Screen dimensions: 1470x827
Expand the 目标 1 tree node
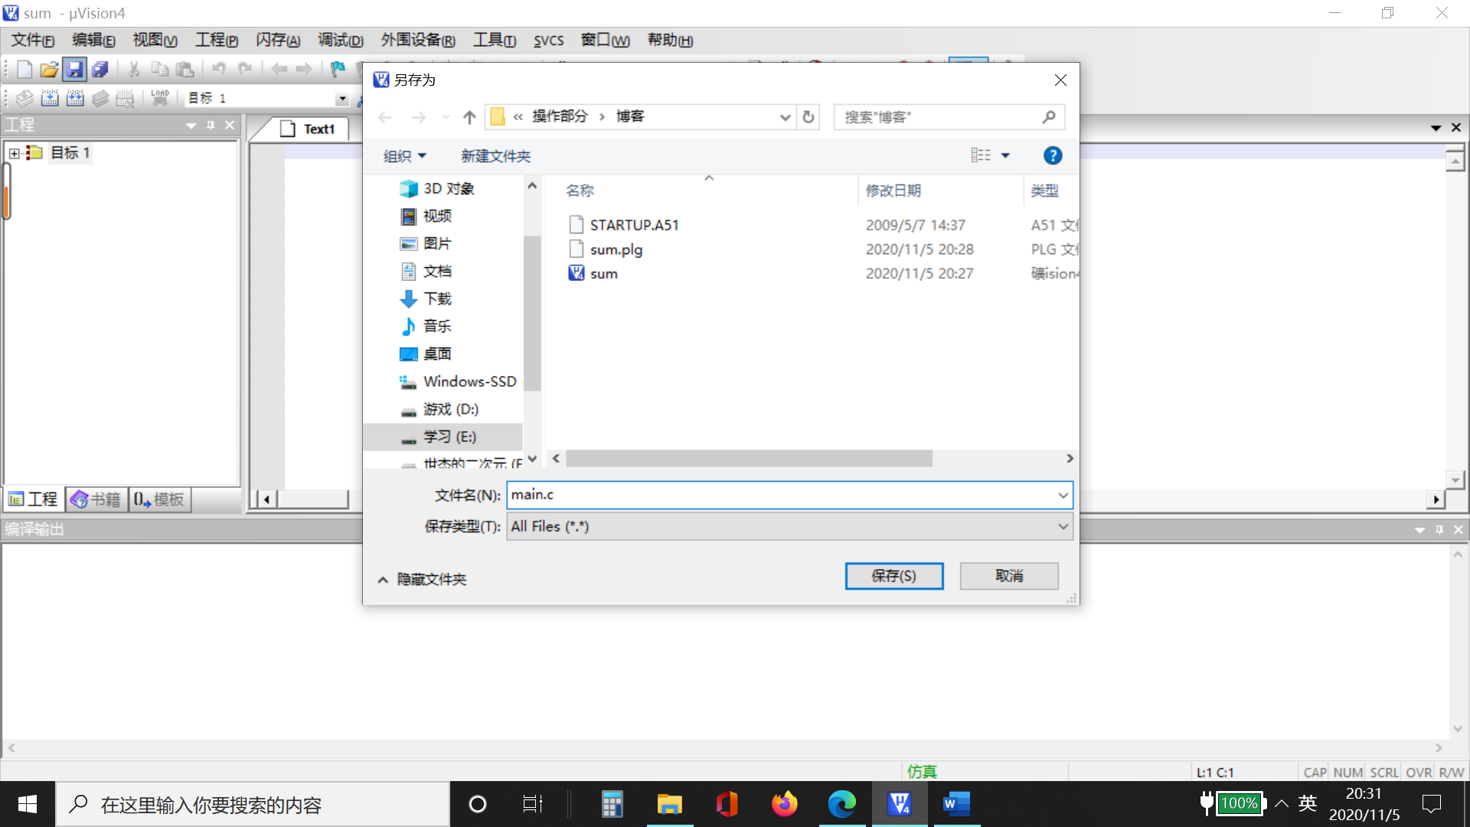(x=15, y=153)
